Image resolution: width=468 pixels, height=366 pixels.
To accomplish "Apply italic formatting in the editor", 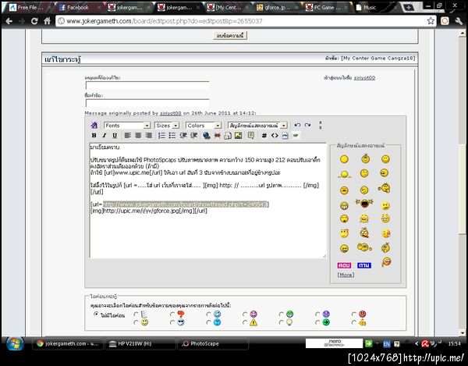I will [105, 136].
